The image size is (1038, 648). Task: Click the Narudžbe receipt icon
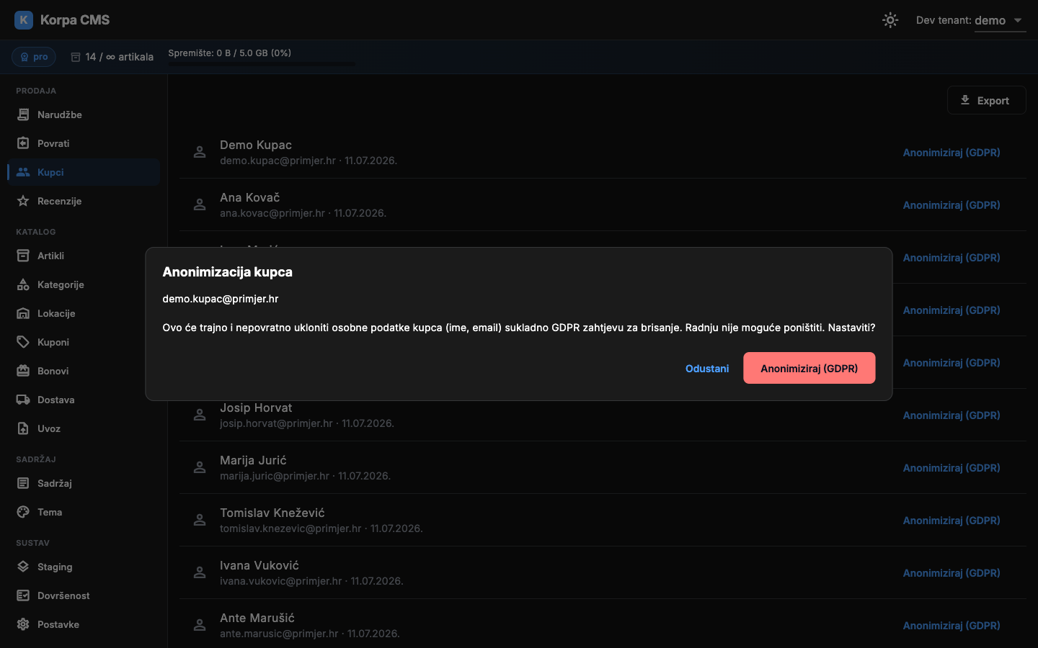pyautogui.click(x=23, y=114)
